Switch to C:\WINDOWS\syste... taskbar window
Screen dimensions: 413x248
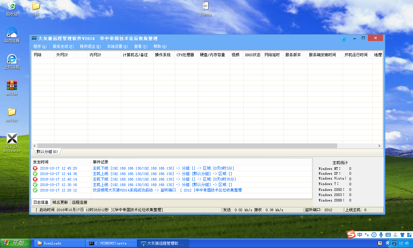[x=112, y=243]
